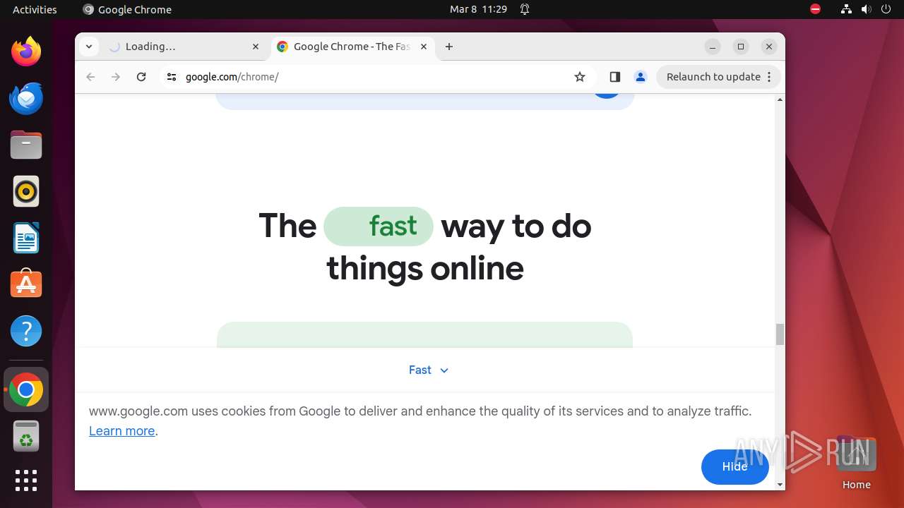The height and width of the screenshot is (508, 904).
Task: Show Applications grid in the dock
Action: [26, 480]
